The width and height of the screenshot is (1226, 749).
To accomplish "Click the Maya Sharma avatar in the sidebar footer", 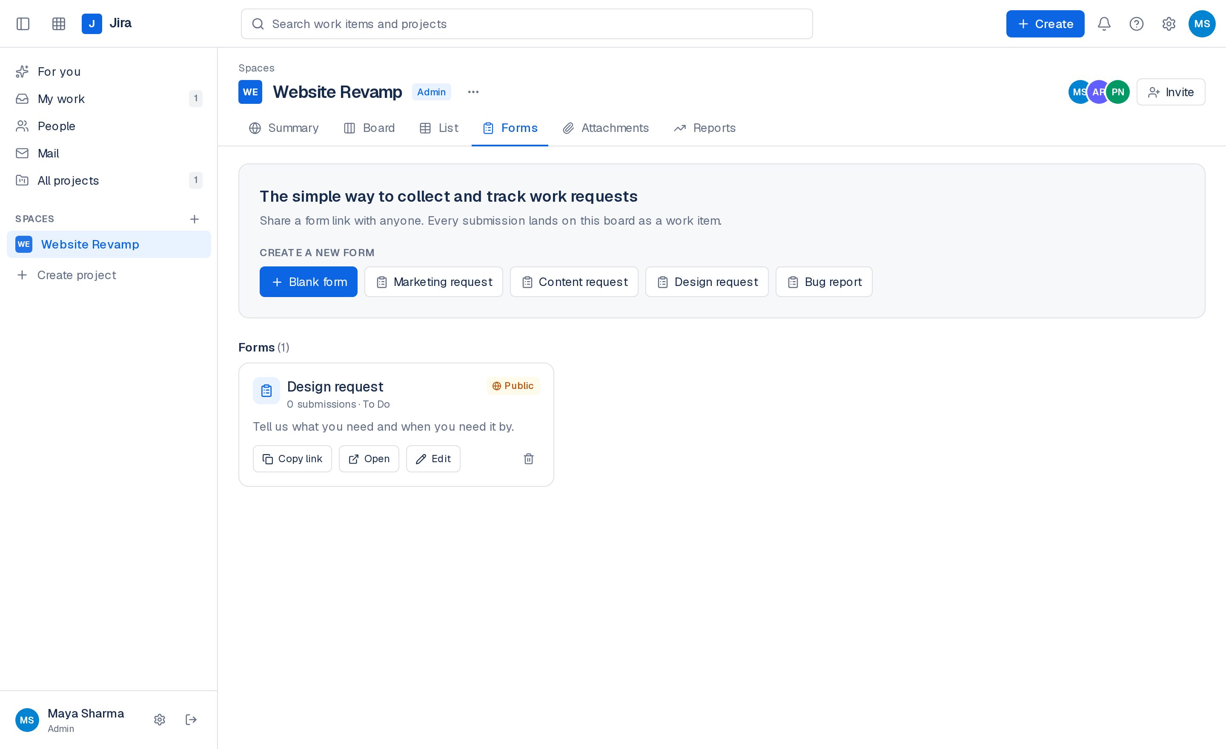I will click(x=27, y=720).
